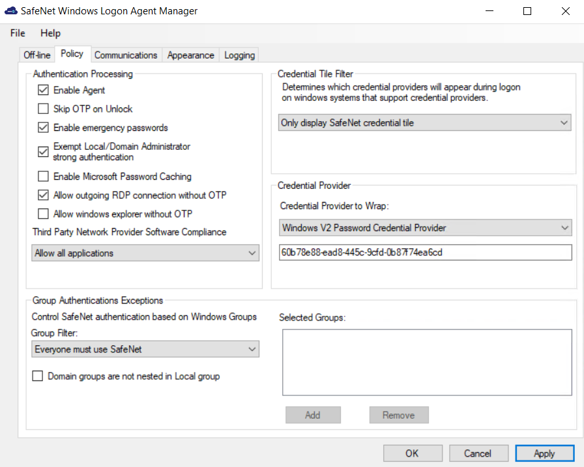Viewport: 584px width, 467px height.
Task: Open the File menu
Action: (x=18, y=33)
